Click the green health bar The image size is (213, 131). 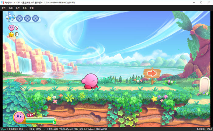[40, 120]
